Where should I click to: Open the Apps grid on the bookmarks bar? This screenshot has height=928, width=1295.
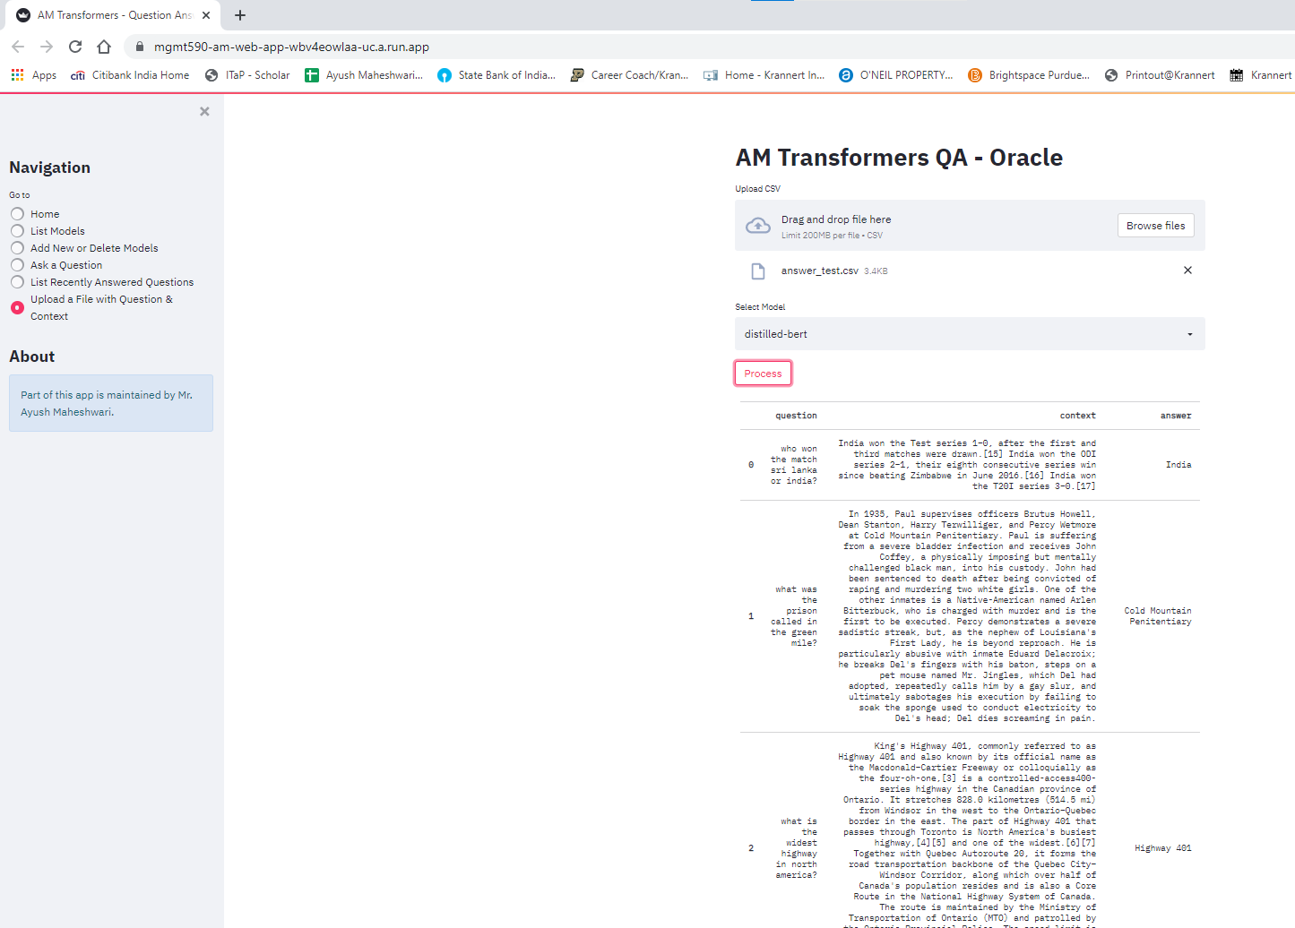pos(16,74)
